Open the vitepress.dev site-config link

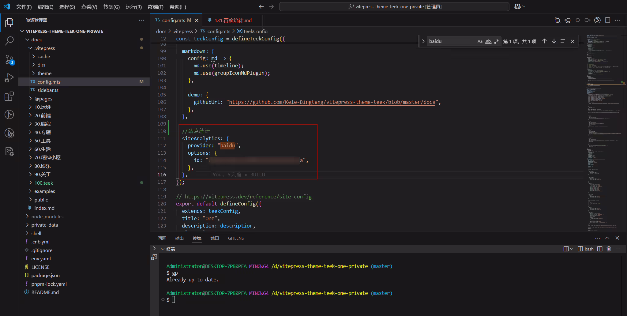coord(248,197)
